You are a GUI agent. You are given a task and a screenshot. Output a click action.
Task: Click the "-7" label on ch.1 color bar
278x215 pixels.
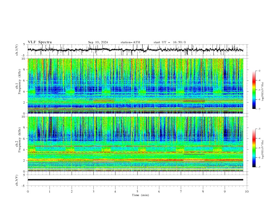click(x=259, y=109)
